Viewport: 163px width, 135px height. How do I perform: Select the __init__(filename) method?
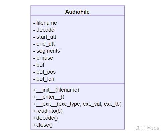(56, 90)
